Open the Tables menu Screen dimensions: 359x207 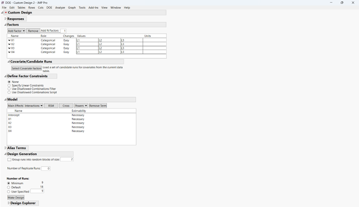click(x=21, y=7)
